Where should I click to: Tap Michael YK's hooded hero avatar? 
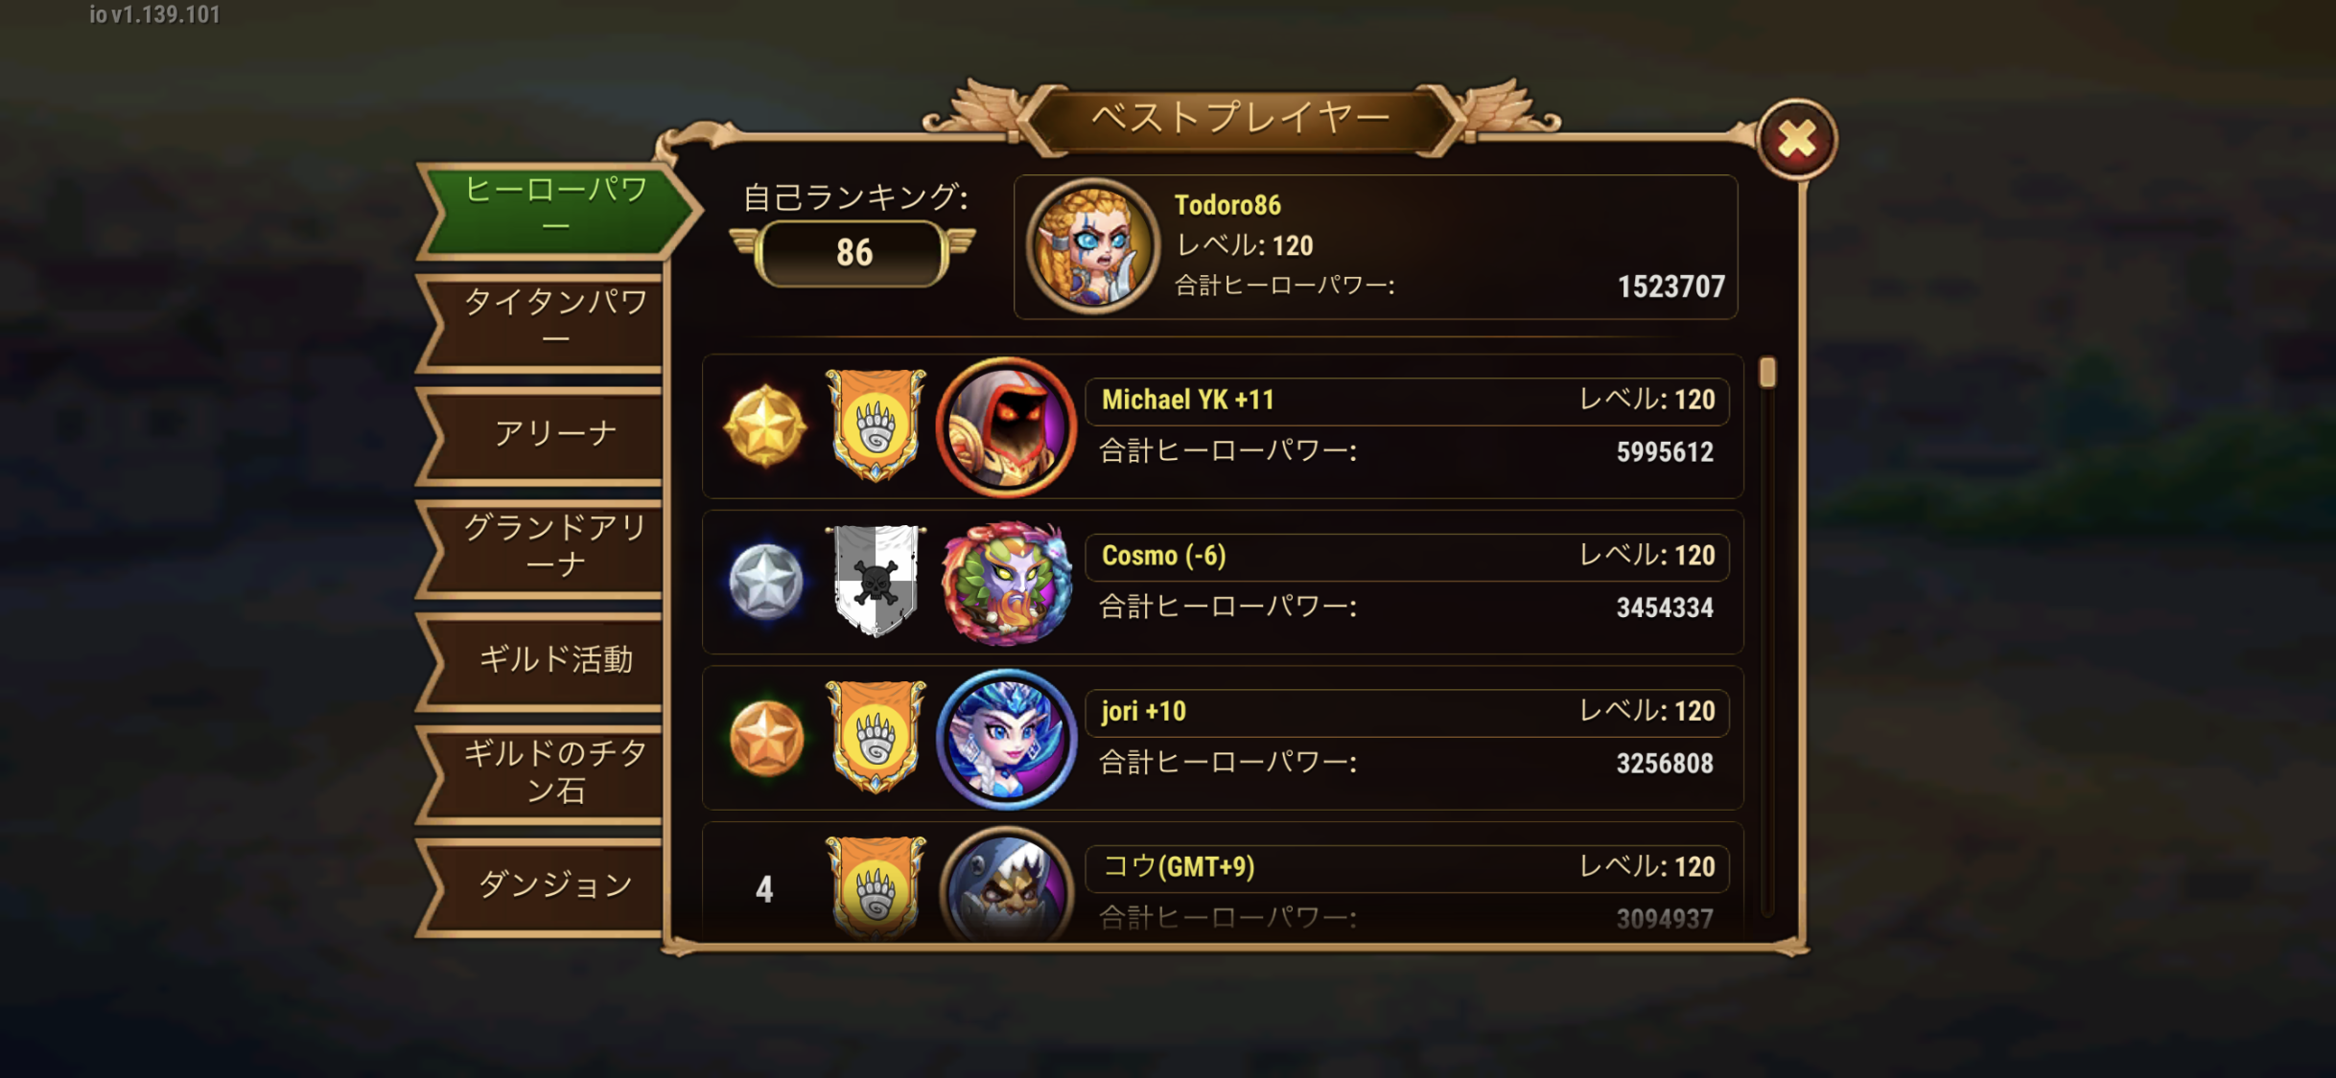(1006, 427)
